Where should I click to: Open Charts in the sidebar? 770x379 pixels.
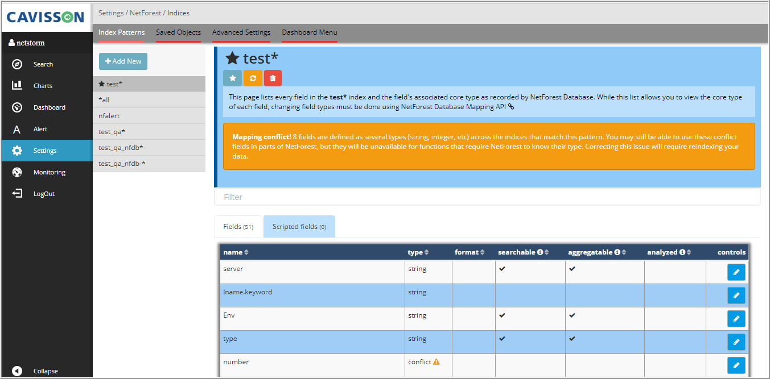pos(47,86)
